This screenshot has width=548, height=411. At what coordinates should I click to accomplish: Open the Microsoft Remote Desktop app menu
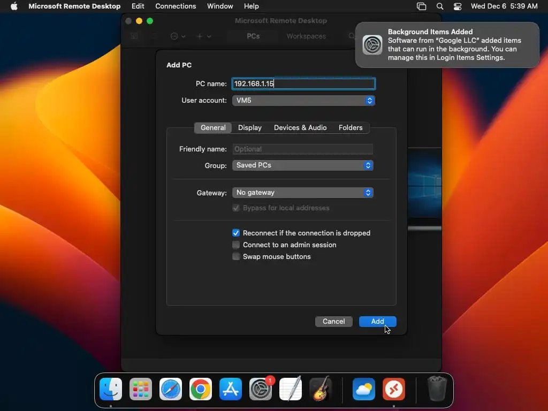point(74,6)
